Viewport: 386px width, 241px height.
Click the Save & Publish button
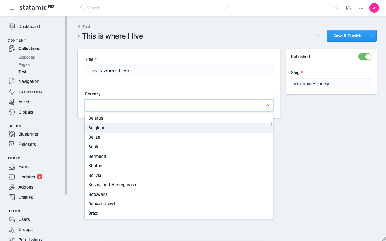[347, 36]
